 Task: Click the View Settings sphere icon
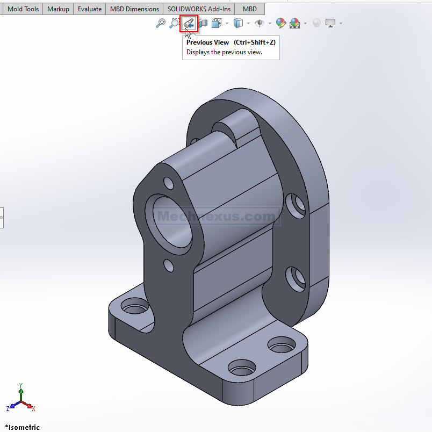tap(316, 23)
